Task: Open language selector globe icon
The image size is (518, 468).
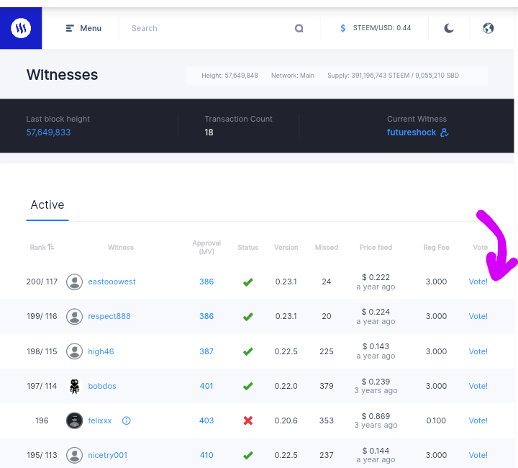Action: coord(489,28)
